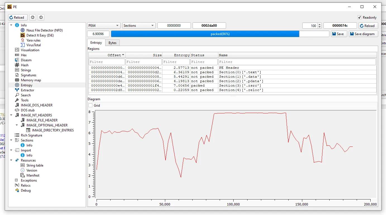Switch to the Bytes tab
Image resolution: width=386 pixels, height=215 pixels.
(x=112, y=43)
